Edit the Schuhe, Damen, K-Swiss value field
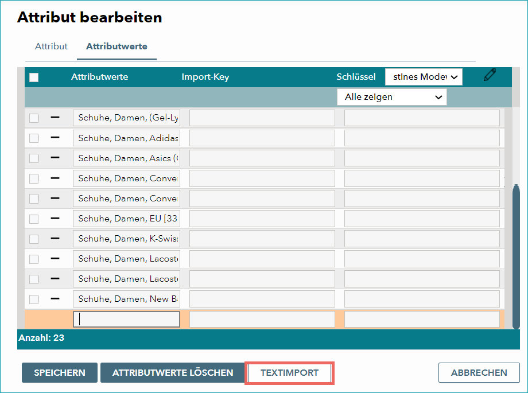This screenshot has height=393, width=528. [127, 239]
